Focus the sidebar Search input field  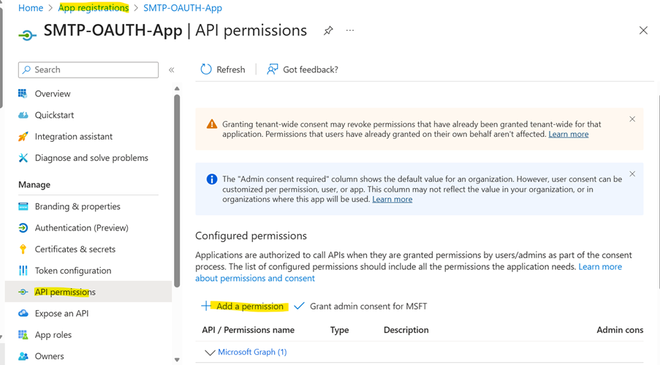(x=88, y=69)
